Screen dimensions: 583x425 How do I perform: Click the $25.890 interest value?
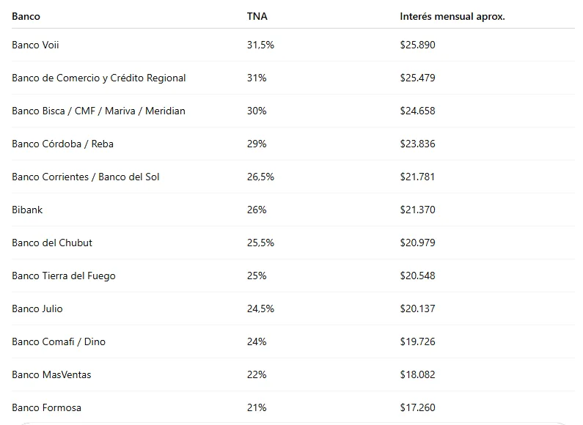click(417, 45)
